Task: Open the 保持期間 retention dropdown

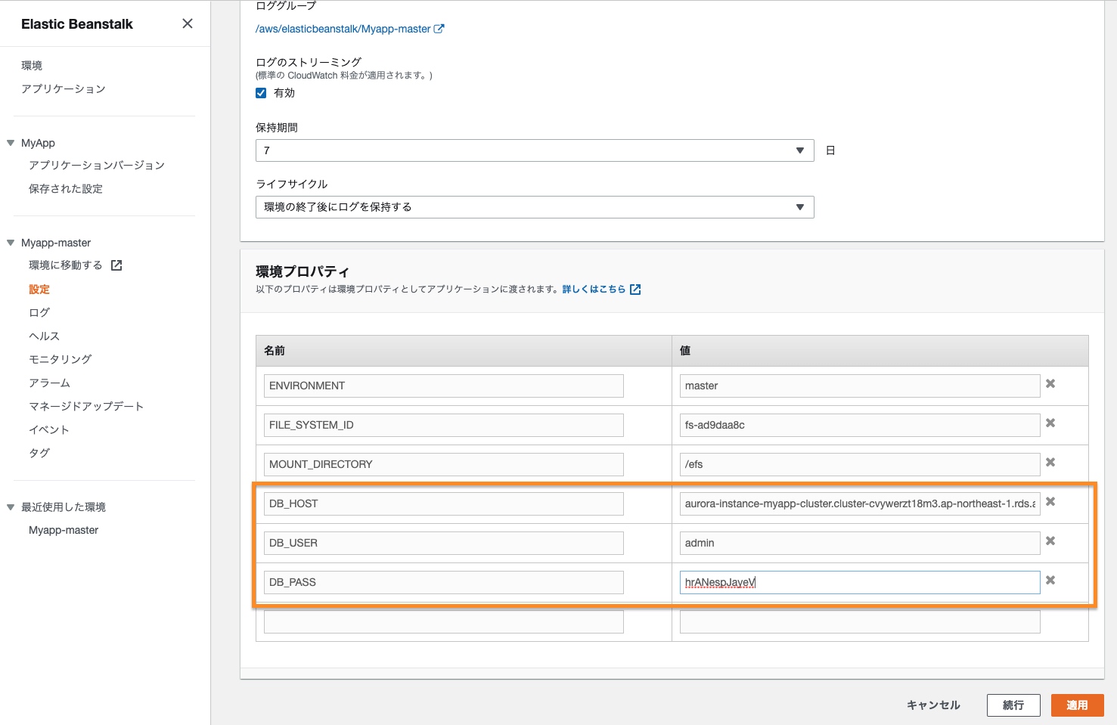Action: click(x=534, y=150)
